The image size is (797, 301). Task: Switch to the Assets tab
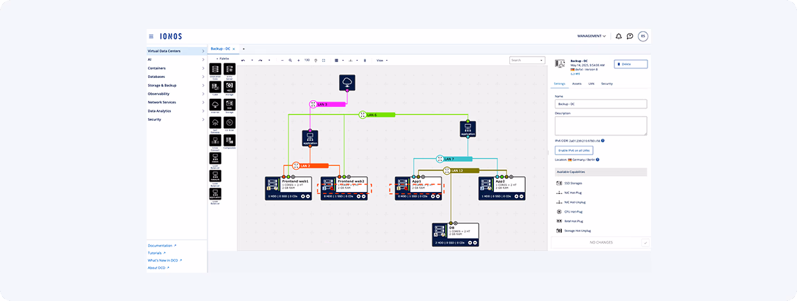(x=576, y=84)
